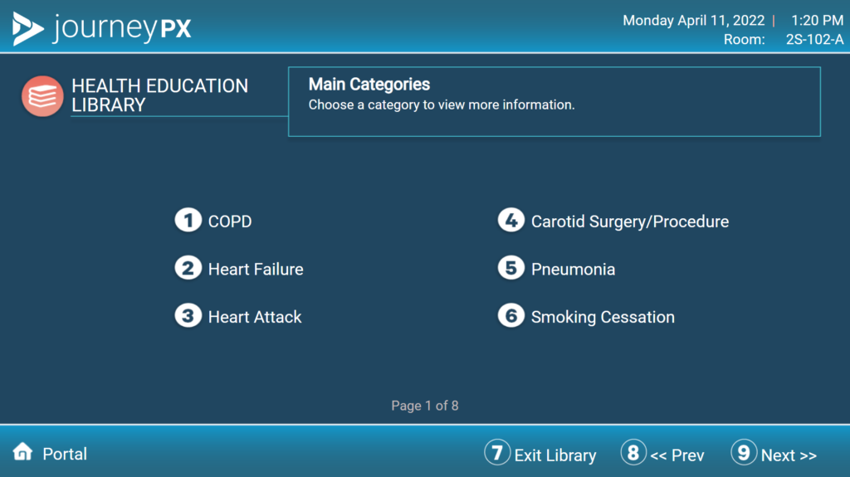Click the journeyPX play-arrow logo
This screenshot has width=850, height=477.
click(x=27, y=29)
